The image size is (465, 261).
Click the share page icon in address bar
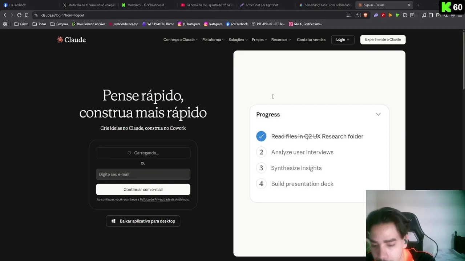(357, 15)
